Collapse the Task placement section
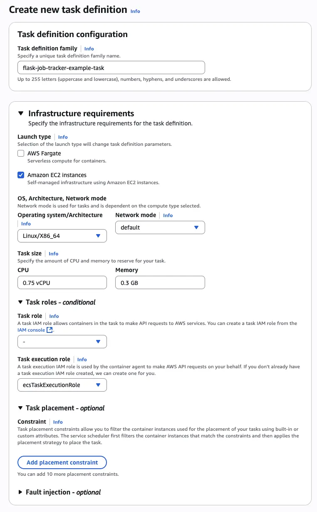The height and width of the screenshot is (512, 317). (x=20, y=408)
